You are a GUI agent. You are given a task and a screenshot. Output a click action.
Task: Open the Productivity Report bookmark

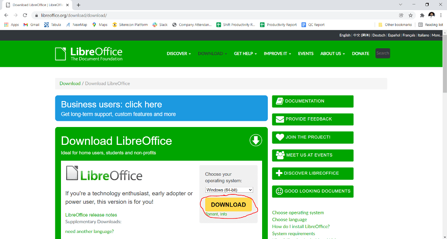pyautogui.click(x=278, y=25)
